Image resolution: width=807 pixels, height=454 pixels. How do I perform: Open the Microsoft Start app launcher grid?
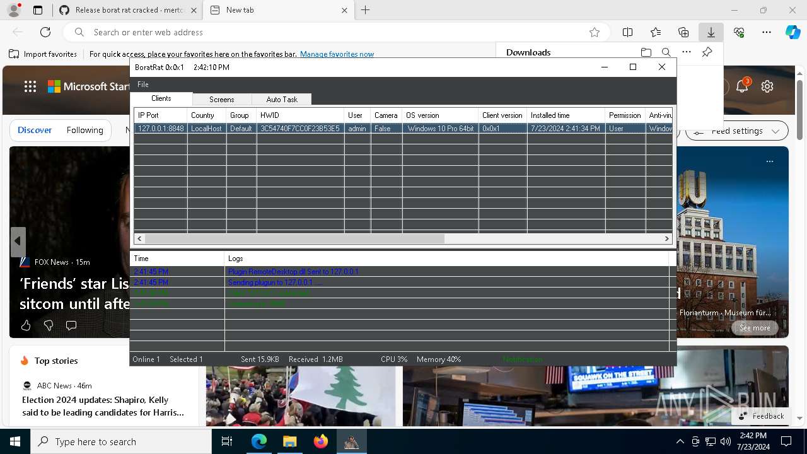[x=30, y=86]
